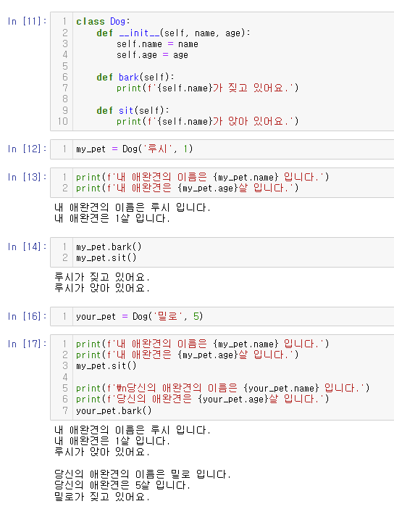Click output '내 애완견은 1살 입니다.' under cell 13
Image resolution: width=394 pixels, height=509 pixels.
tap(112, 218)
